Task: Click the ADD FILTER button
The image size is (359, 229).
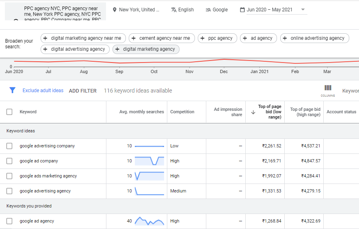Action: (82, 91)
